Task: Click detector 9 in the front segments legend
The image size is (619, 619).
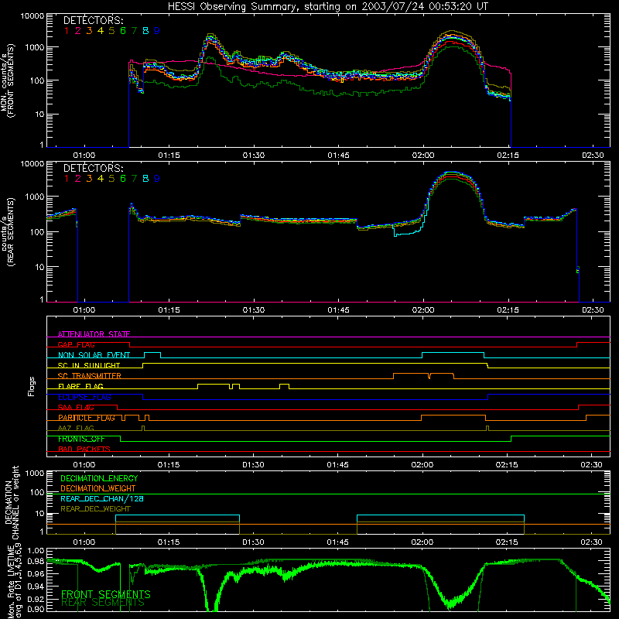Action: point(157,31)
